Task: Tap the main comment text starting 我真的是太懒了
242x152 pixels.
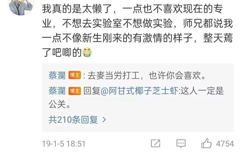Action: tap(137, 30)
